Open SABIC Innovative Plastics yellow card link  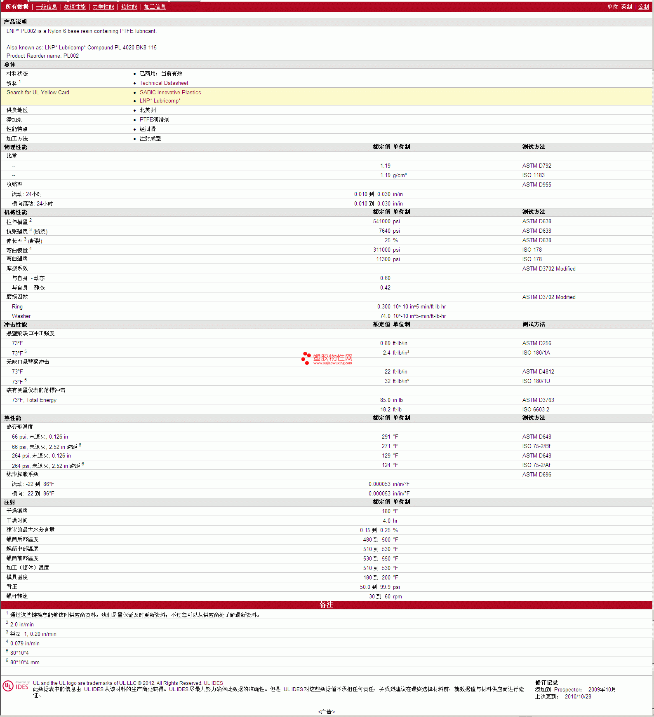click(x=170, y=93)
